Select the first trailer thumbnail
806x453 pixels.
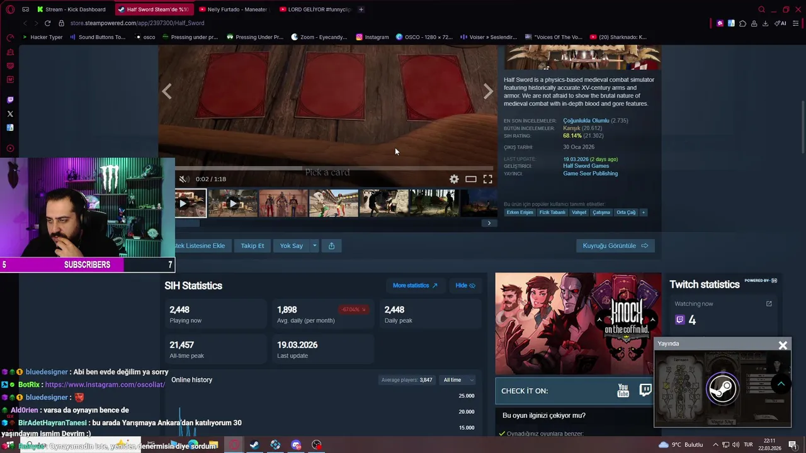point(190,203)
